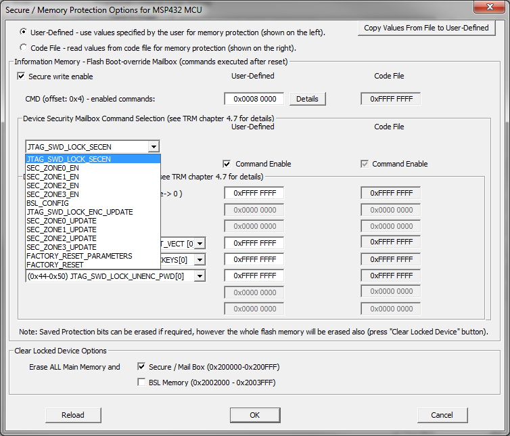Choose SEC_ZONE2_UPDATE from the list
510x436 pixels.
[x=93, y=238]
